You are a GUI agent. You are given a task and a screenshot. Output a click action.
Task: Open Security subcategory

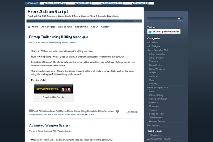[x=153, y=84]
